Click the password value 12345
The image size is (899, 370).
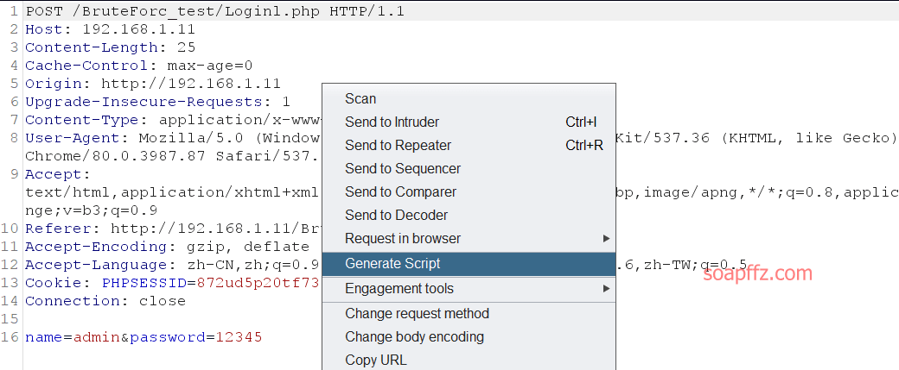[239, 337]
